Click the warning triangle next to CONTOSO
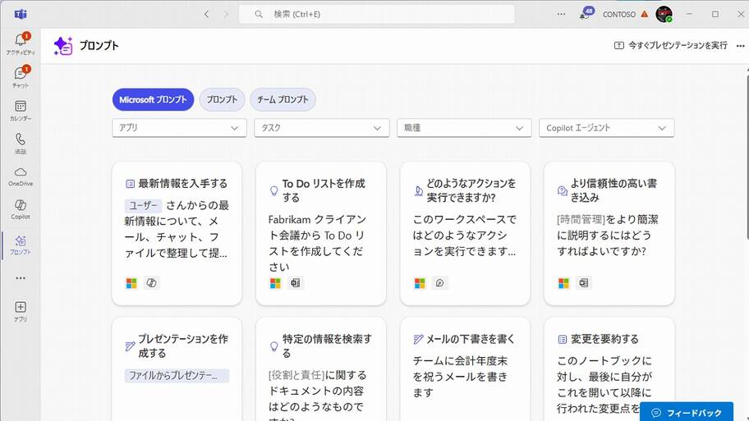This screenshot has width=749, height=421. pyautogui.click(x=645, y=14)
